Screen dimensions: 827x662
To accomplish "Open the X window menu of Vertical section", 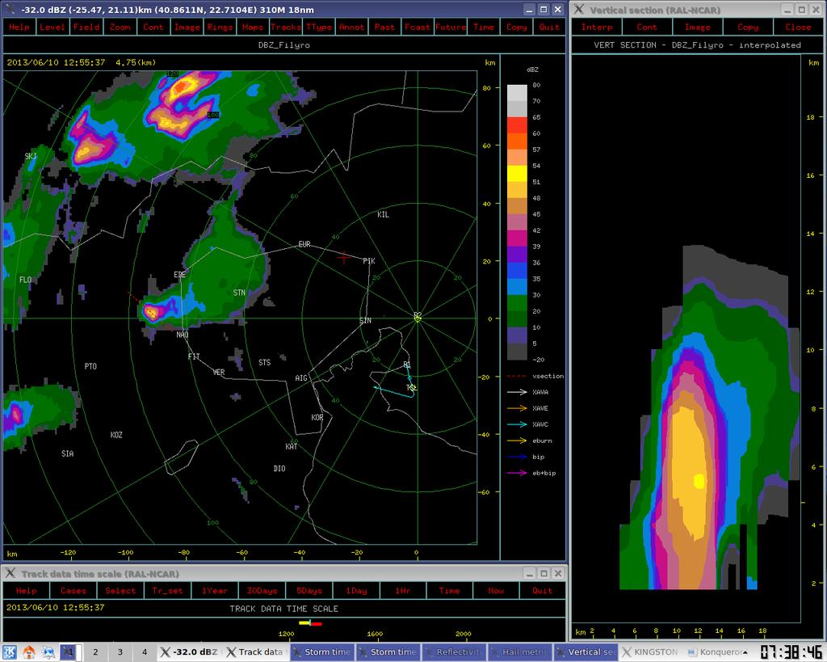I will coord(578,9).
